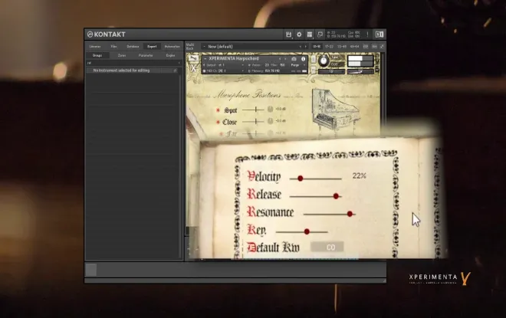Click the Spot microphone level slider

[x=253, y=110]
